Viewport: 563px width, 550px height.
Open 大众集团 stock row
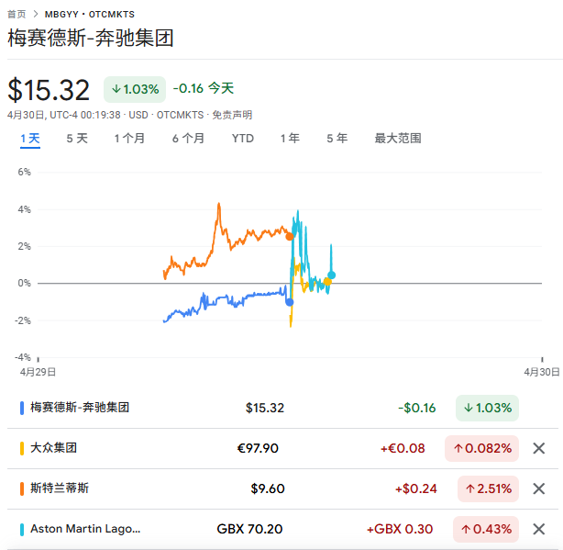coord(282,448)
